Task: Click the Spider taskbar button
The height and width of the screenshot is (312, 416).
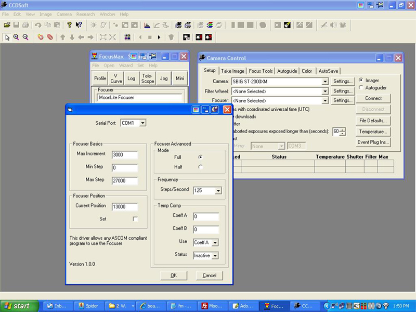Action: [88, 306]
